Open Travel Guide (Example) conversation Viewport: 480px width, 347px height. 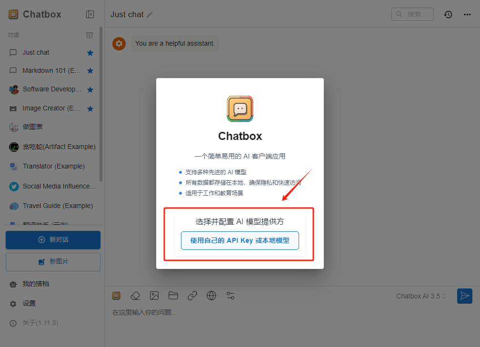(x=51, y=206)
